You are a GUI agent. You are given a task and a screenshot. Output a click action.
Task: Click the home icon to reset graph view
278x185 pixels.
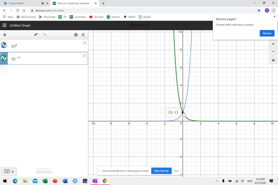point(273,60)
